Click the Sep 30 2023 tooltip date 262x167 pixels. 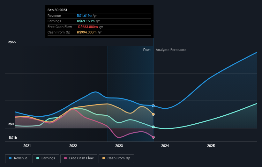(x=57, y=10)
